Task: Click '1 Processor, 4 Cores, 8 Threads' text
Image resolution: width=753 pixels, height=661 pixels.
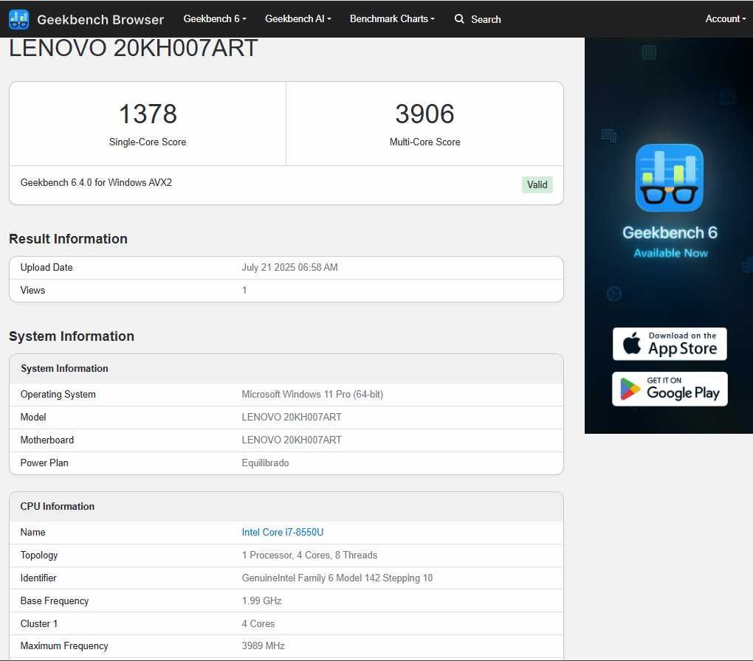Action: pyautogui.click(x=309, y=555)
